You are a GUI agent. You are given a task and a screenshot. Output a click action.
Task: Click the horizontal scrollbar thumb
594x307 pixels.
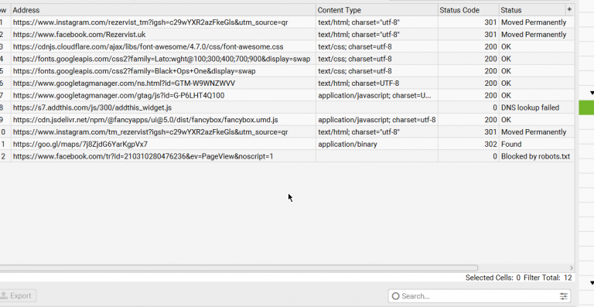pos(239,268)
